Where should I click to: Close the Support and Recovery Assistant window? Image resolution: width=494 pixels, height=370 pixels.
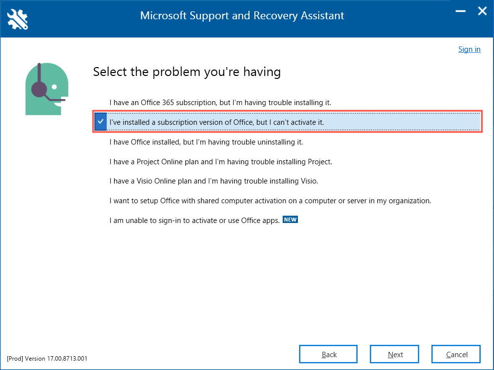(x=482, y=11)
